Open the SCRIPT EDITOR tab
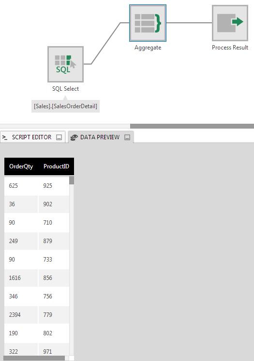 (x=32, y=137)
